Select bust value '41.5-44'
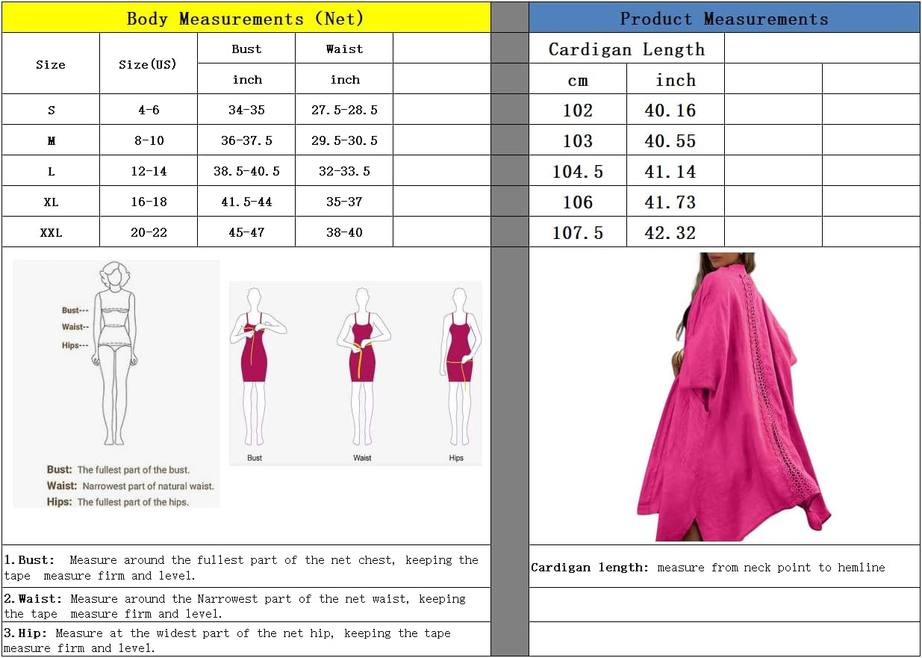922x658 pixels. tap(246, 202)
